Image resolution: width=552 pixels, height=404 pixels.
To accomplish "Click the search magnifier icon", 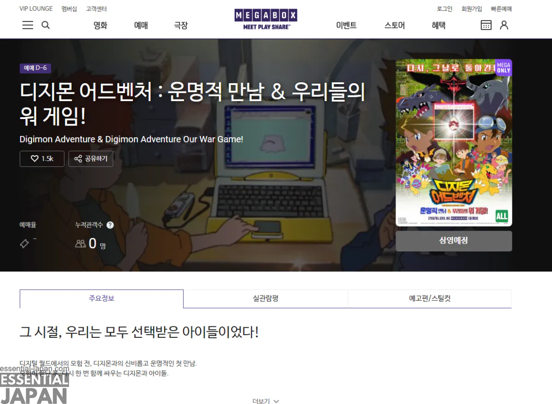I will pyautogui.click(x=46, y=25).
